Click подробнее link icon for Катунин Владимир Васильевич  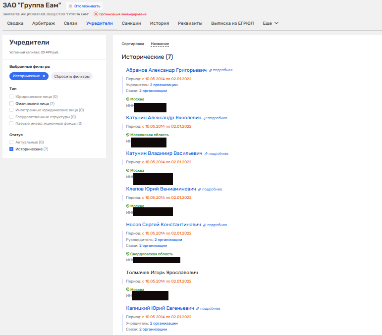coord(206,154)
